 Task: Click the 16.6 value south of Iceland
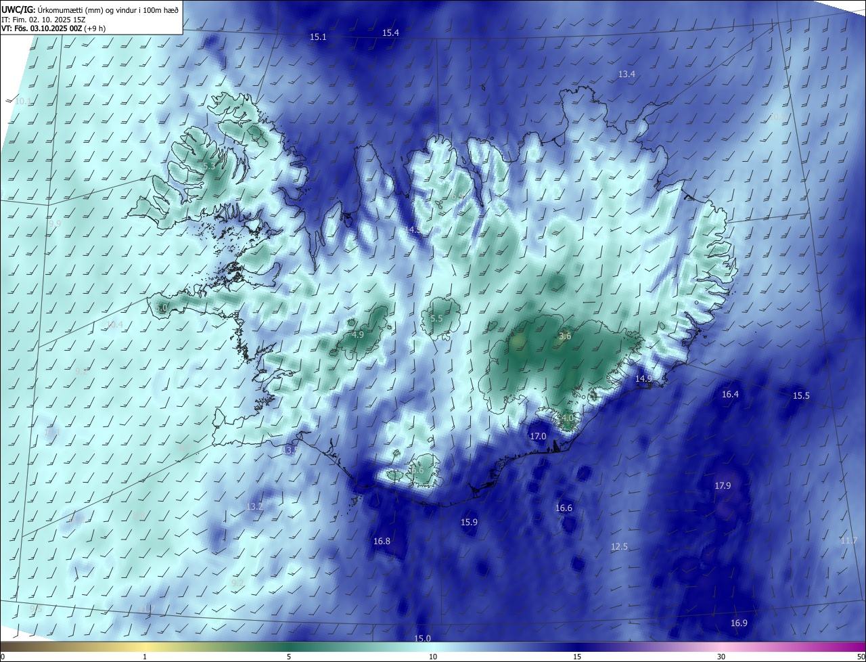(564, 508)
